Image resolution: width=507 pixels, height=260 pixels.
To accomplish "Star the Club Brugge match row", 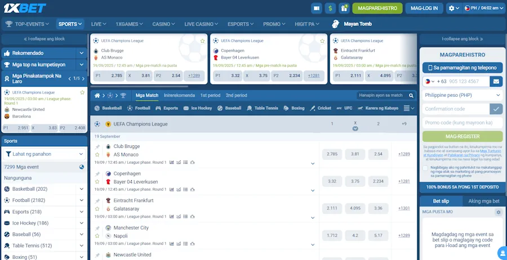I will [97, 155].
